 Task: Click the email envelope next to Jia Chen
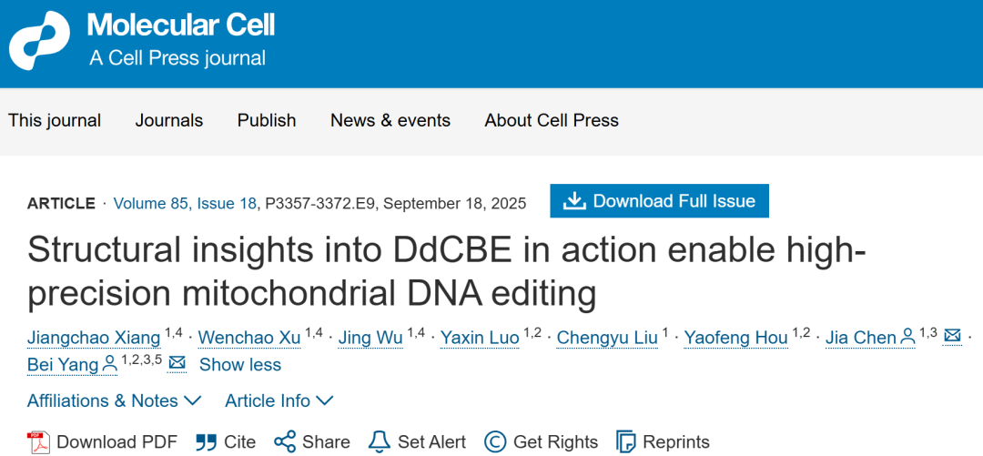tap(952, 337)
